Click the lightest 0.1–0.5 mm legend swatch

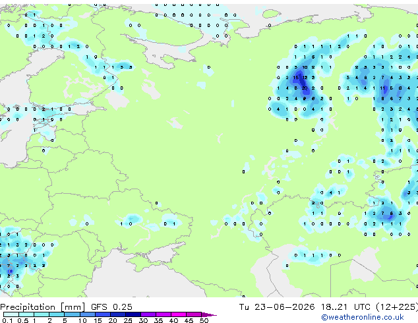click(x=11, y=314)
